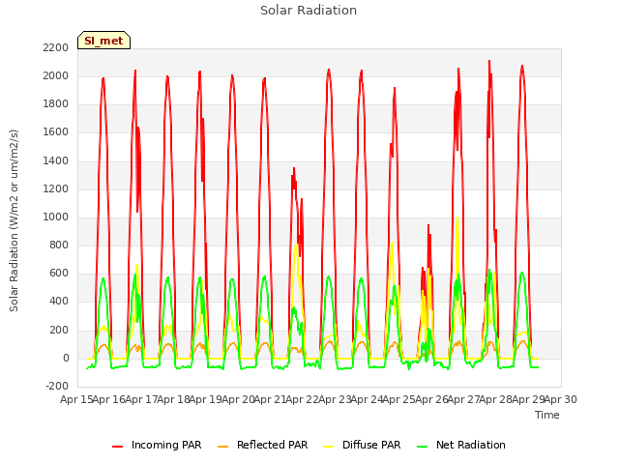Click the 2000 y-axis tick label
Viewport: 619px width, 464px height.
[x=56, y=75]
